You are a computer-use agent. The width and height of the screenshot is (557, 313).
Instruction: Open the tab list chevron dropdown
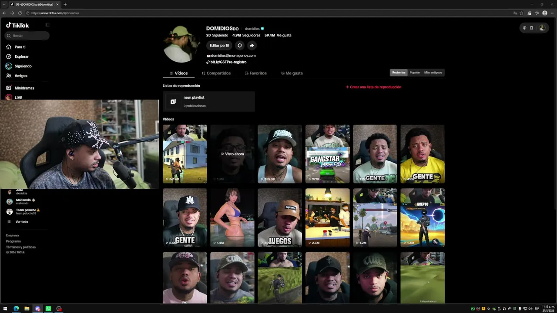point(4,4)
